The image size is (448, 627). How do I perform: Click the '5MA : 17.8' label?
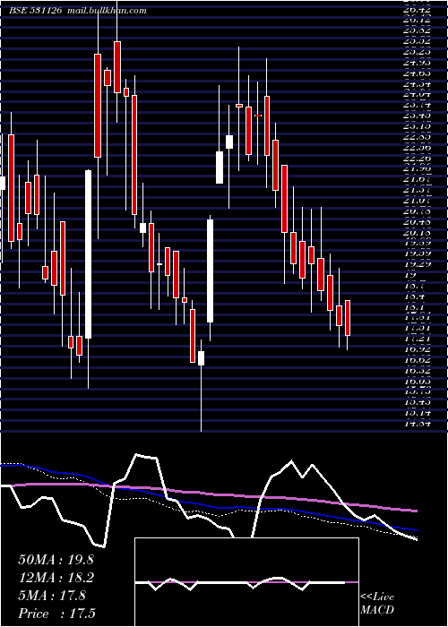(52, 595)
